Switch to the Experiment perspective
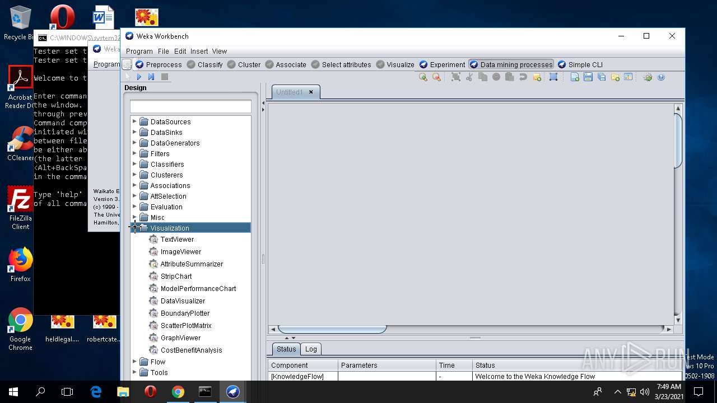The image size is (717, 403). pos(443,64)
